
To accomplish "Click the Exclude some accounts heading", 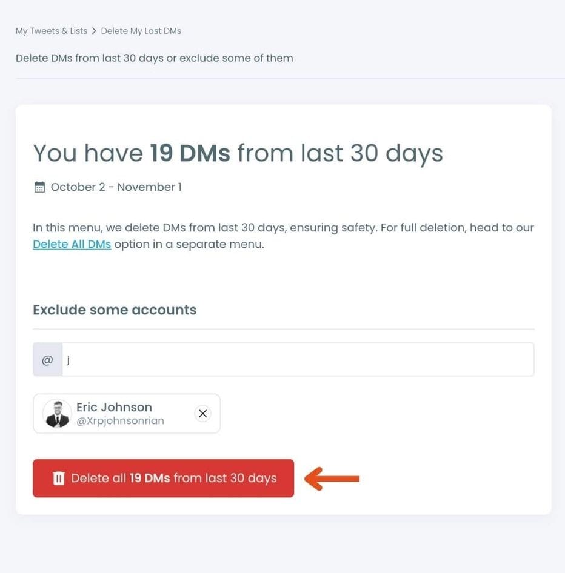I will (x=114, y=310).
